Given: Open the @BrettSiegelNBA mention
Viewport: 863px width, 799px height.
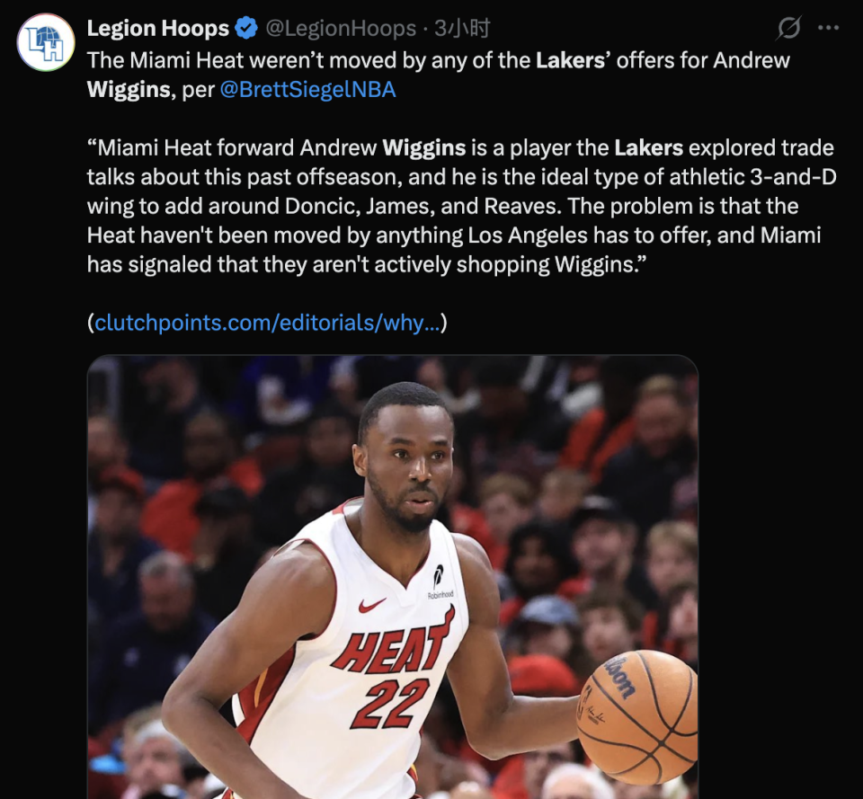Looking at the screenshot, I should click(307, 90).
